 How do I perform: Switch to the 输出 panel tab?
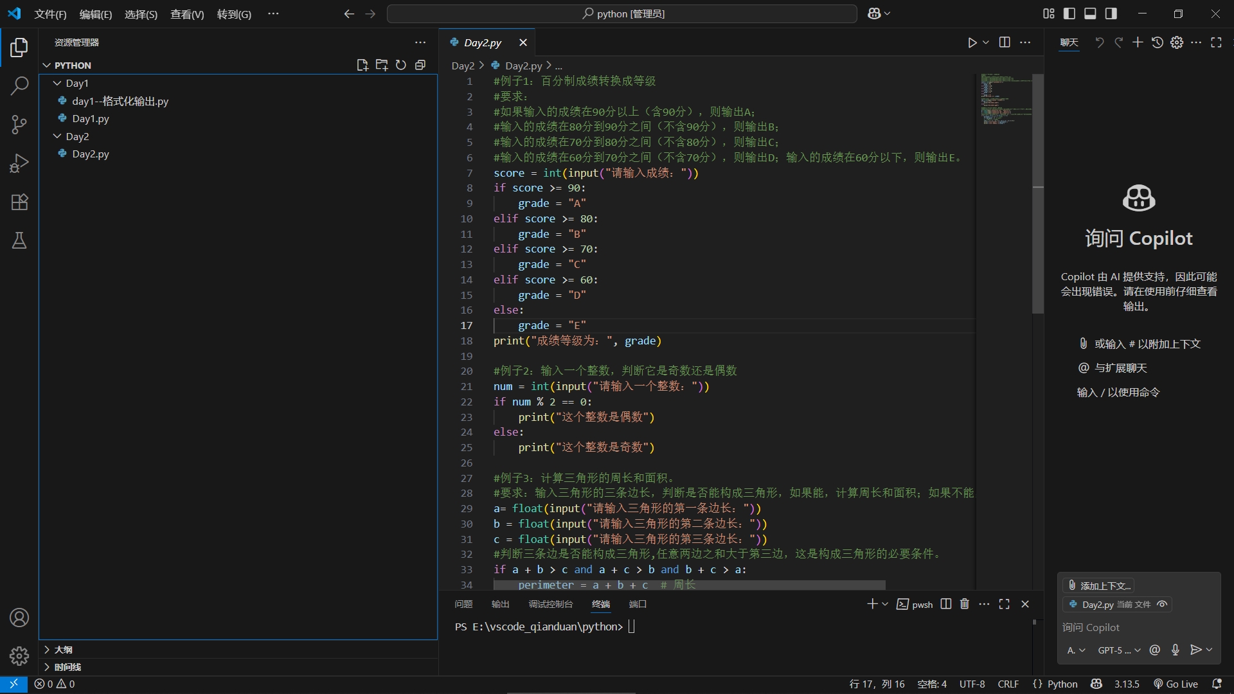(500, 604)
